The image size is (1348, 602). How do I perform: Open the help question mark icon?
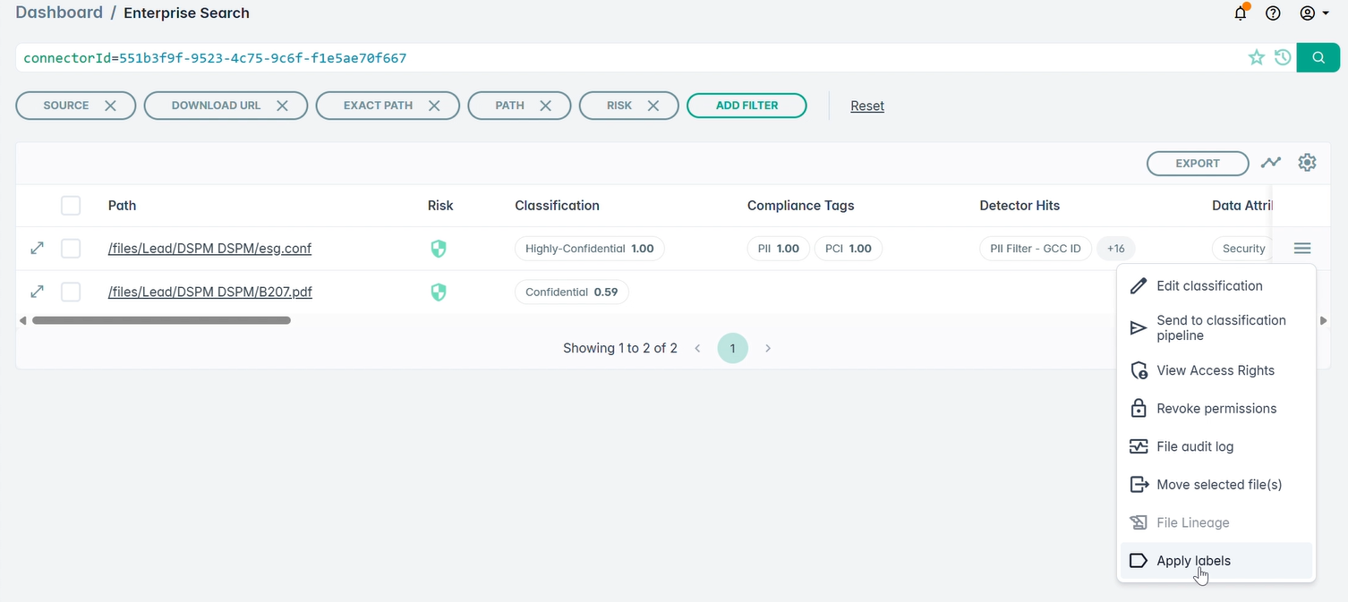point(1273,13)
